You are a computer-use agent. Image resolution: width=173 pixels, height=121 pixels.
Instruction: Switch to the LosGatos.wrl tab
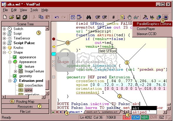[x=109, y=112]
